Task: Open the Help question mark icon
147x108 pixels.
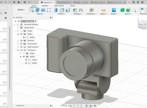Action: [142, 2]
